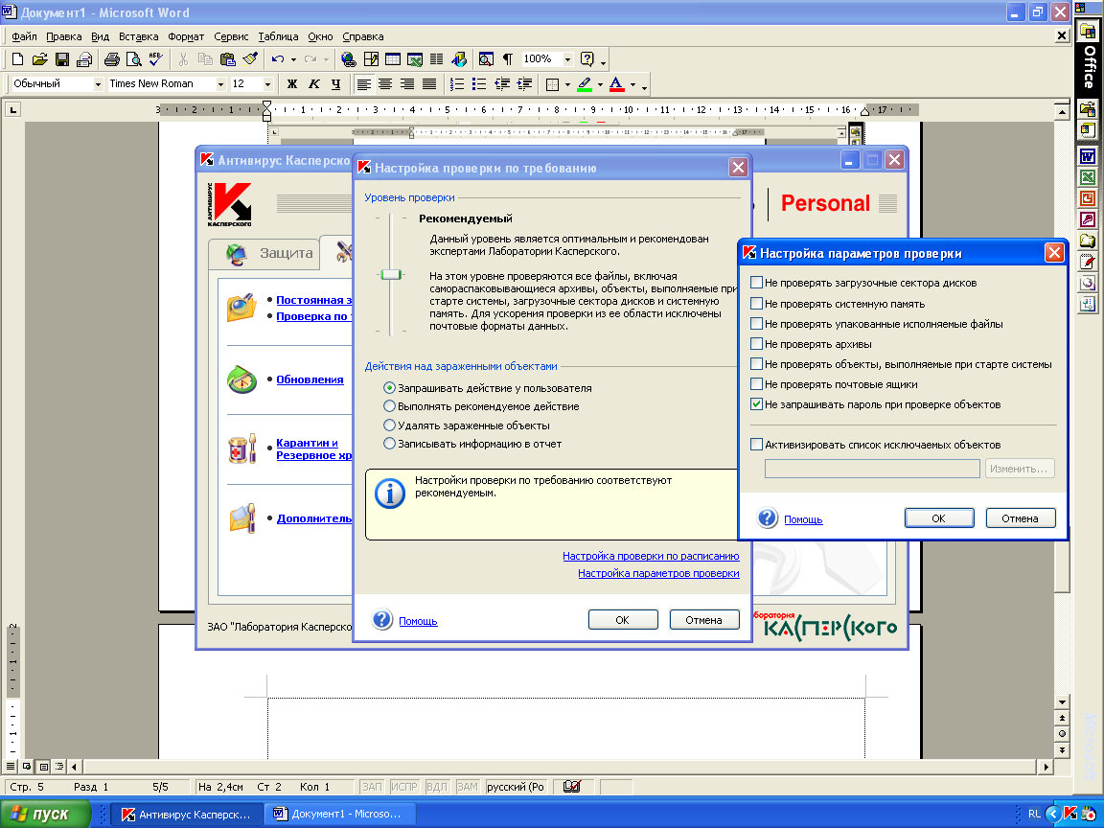
Task: Apply Bold (Ж) formatting
Action: coord(292,84)
